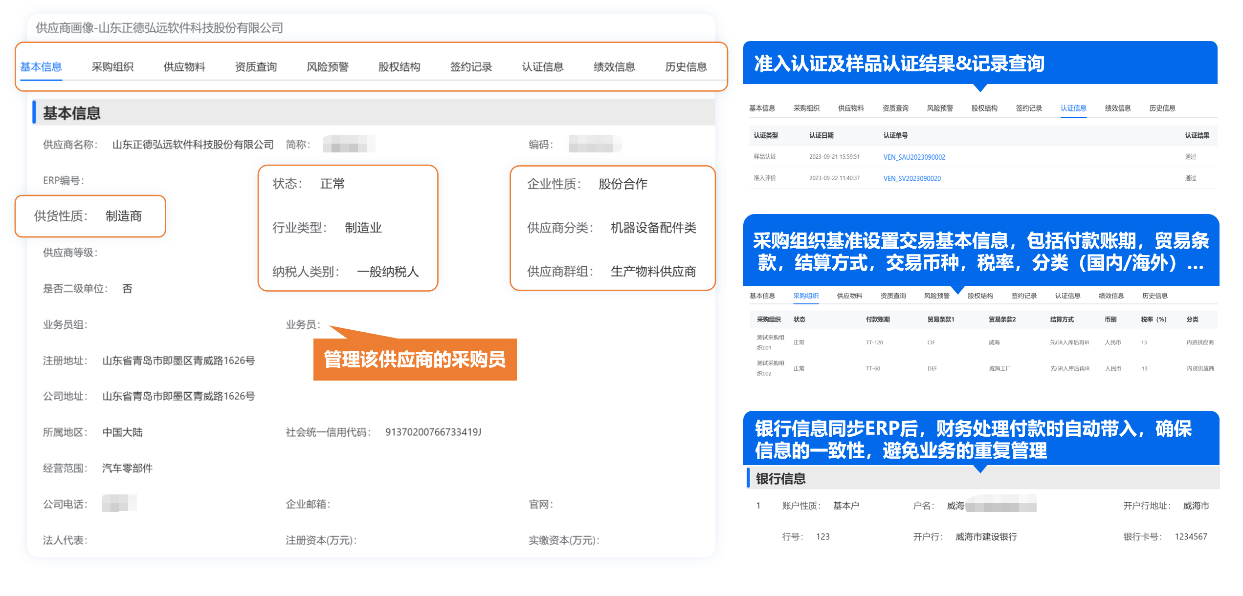Click payment term TT-60
1243x596 pixels.
(x=873, y=369)
